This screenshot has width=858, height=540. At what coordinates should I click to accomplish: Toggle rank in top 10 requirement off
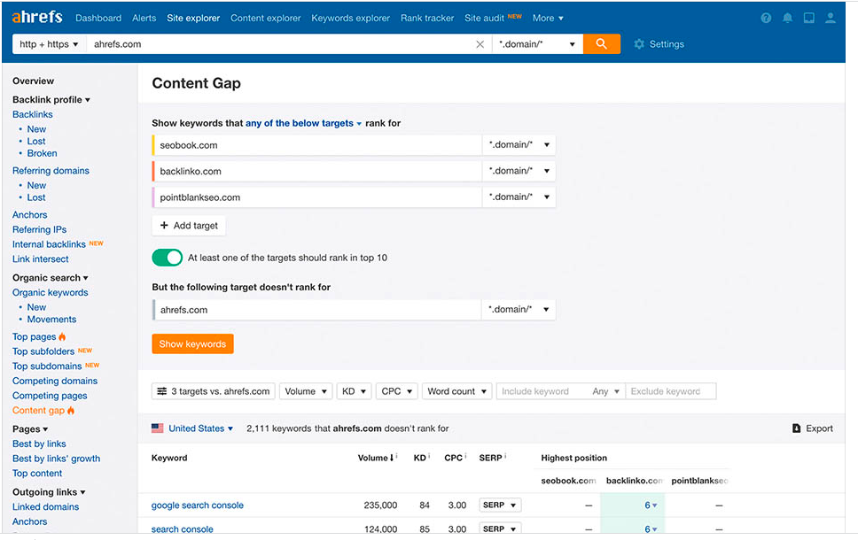[167, 258]
